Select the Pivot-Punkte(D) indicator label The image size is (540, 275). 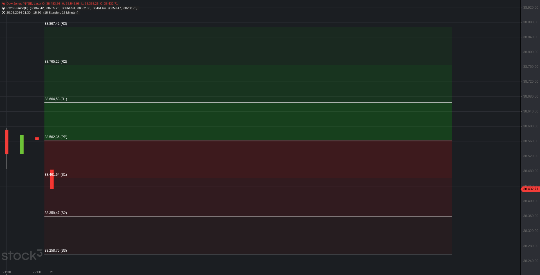(x=17, y=8)
